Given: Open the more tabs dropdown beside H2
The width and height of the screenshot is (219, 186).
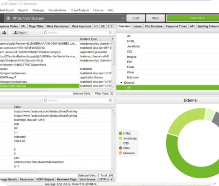Looking at the screenshot, I should pyautogui.click(x=111, y=26).
